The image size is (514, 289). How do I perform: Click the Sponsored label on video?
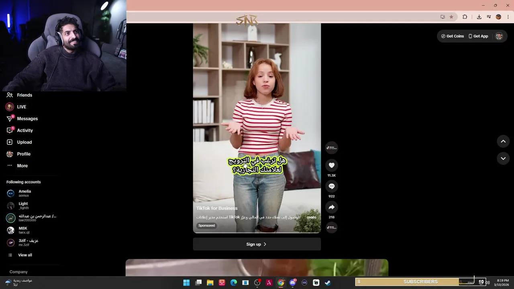click(206, 226)
